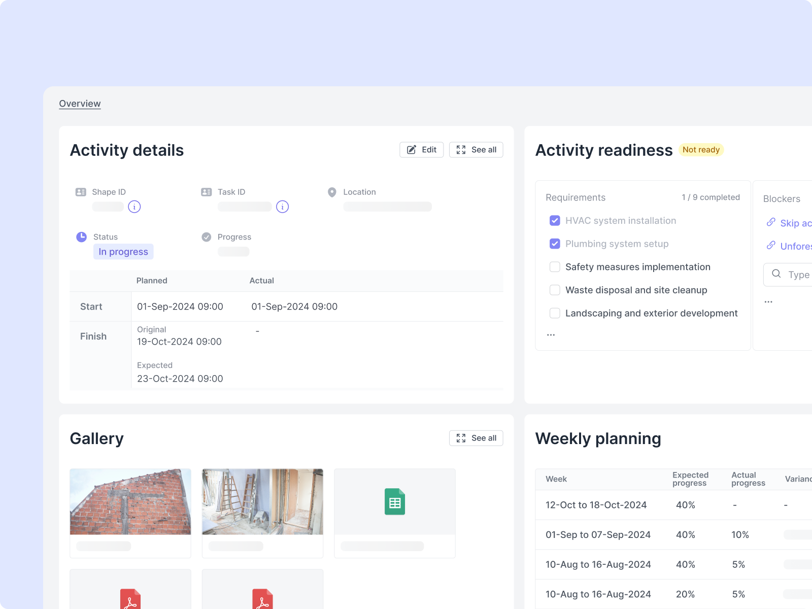Click the 20% expected progress value
The width and height of the screenshot is (812, 609).
click(x=685, y=594)
